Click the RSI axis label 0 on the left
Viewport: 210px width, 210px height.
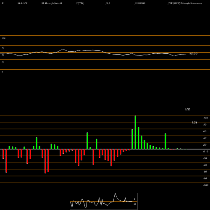pyautogui.click(x=2, y=72)
